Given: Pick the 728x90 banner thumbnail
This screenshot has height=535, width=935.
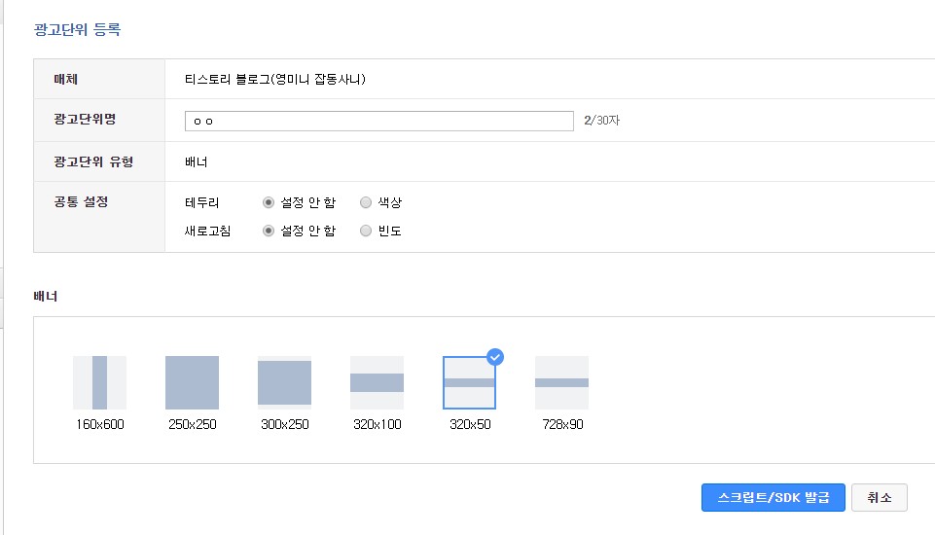Looking at the screenshot, I should [561, 382].
